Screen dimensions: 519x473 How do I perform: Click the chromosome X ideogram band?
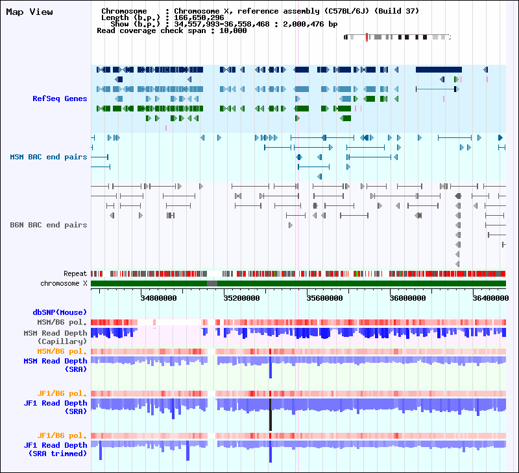398,37
